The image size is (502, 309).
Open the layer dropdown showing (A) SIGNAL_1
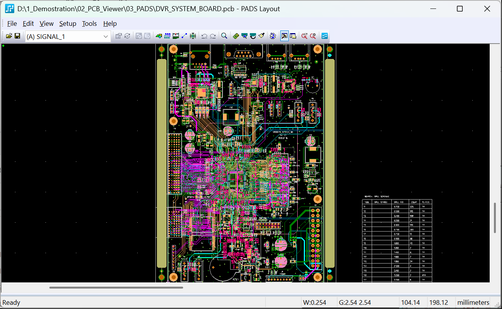pyautogui.click(x=68, y=37)
